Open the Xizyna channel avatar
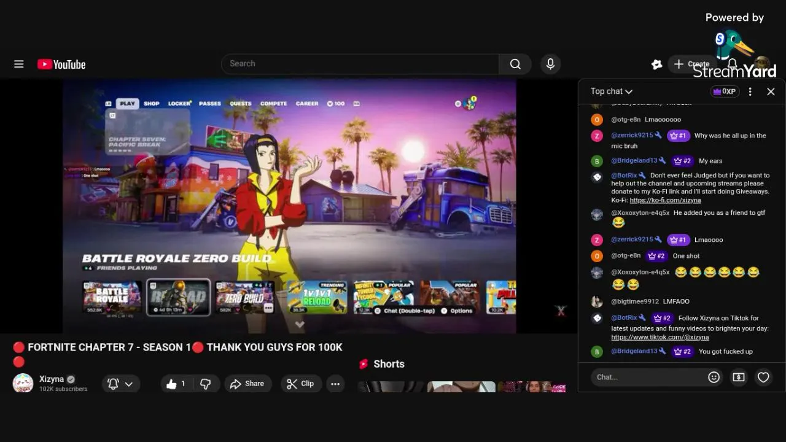786x442 pixels. (23, 383)
